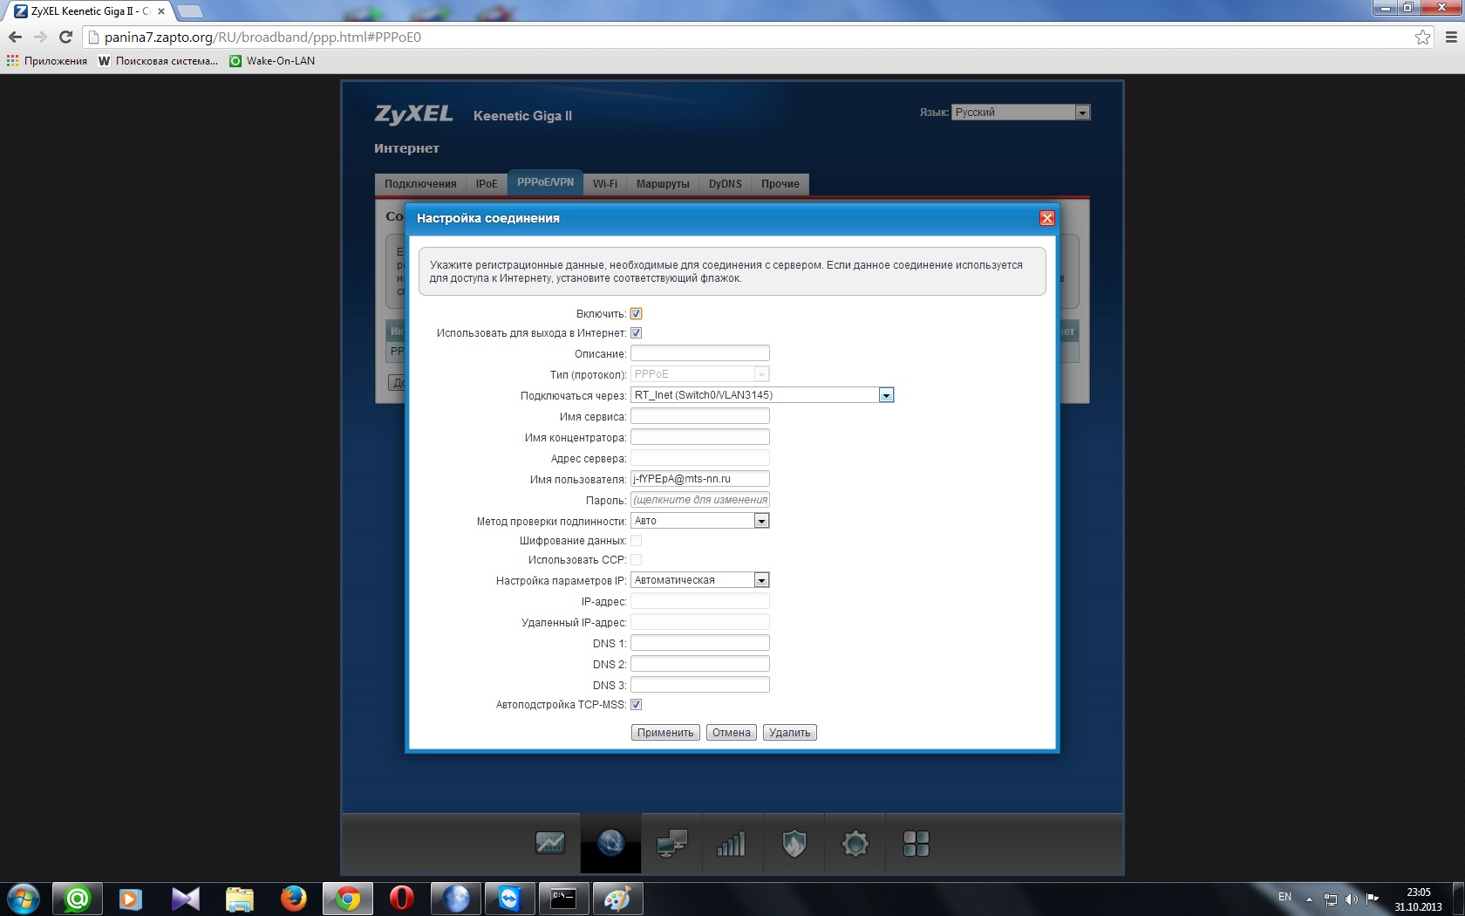Open the authentication method dropdown

click(x=761, y=521)
